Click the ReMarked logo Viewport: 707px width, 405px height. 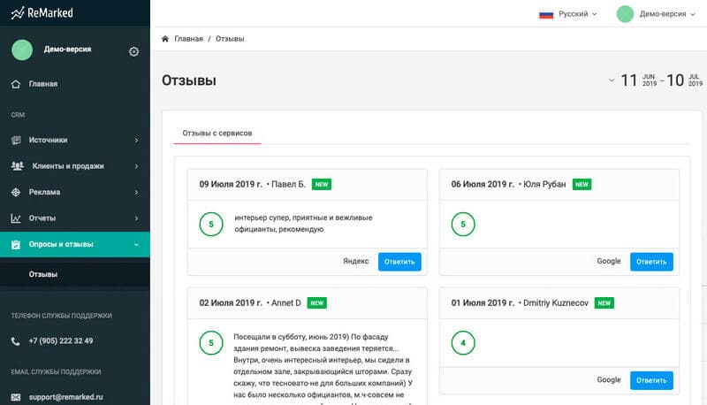(42, 12)
